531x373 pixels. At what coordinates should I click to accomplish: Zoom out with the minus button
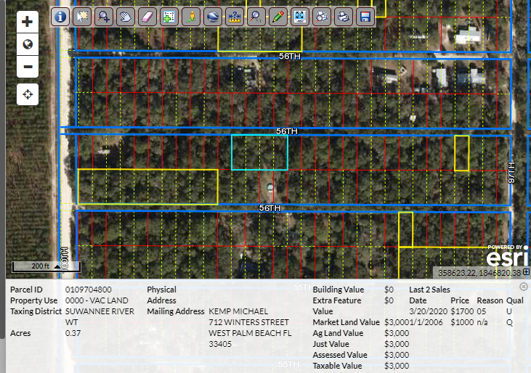28,67
